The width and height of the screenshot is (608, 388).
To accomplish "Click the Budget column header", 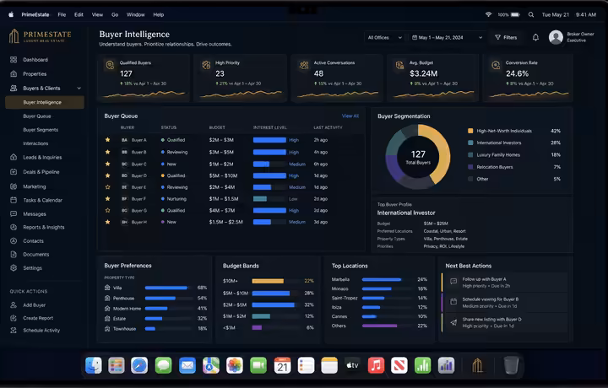I will [x=217, y=127].
